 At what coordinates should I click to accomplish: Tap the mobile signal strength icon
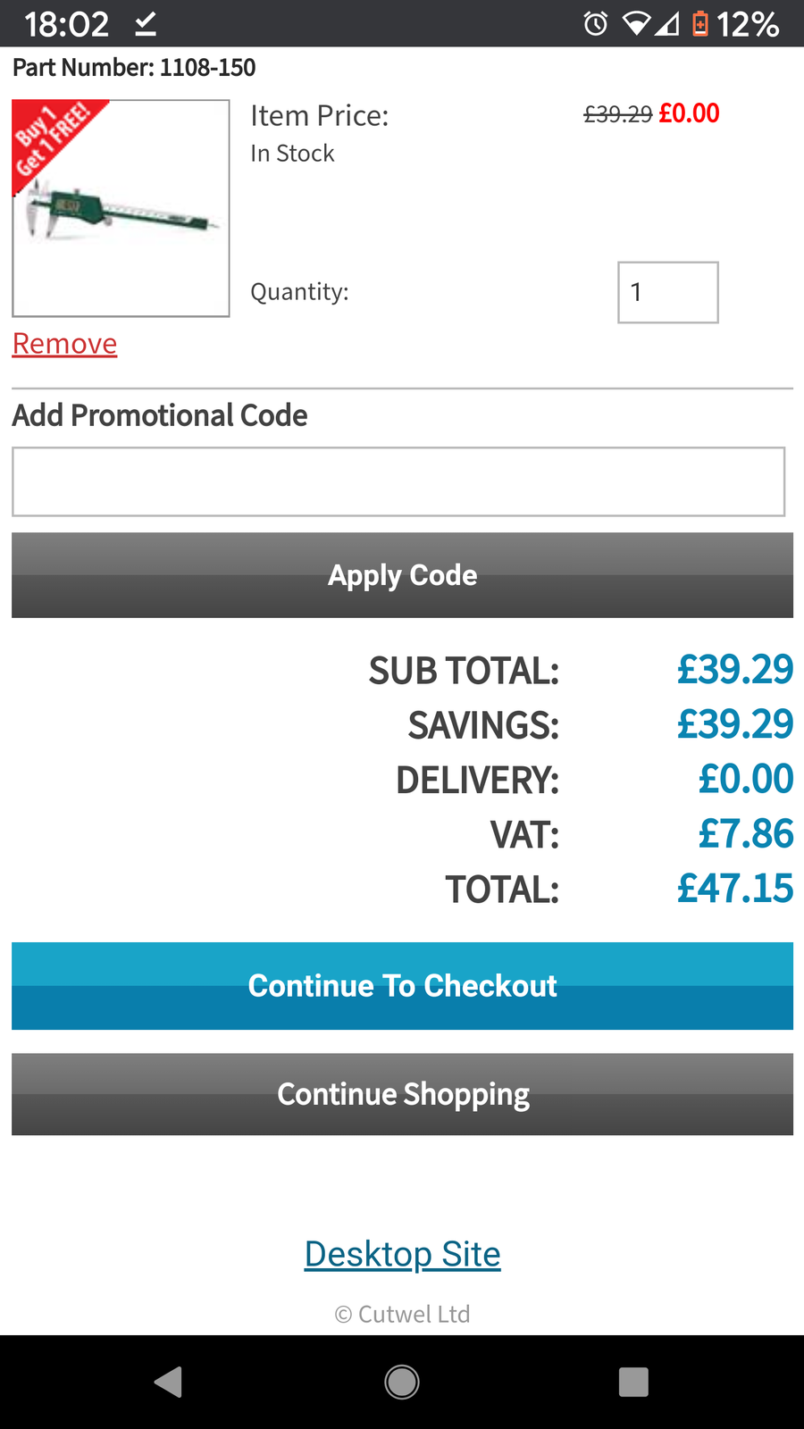pos(666,23)
